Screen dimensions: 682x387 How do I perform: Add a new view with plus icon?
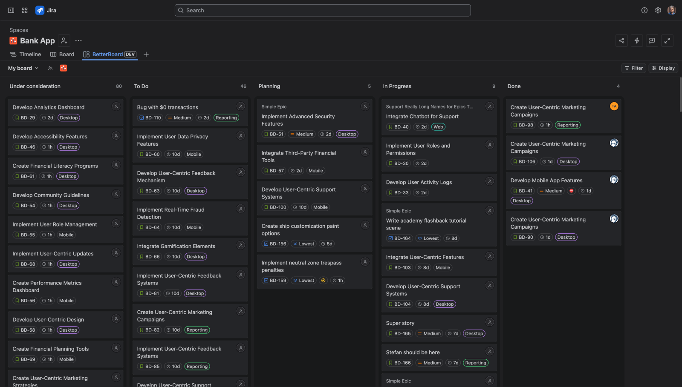pos(146,54)
